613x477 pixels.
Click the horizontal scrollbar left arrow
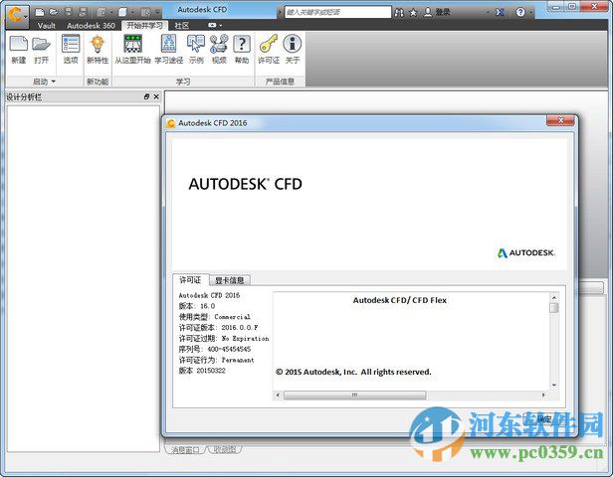click(x=278, y=396)
